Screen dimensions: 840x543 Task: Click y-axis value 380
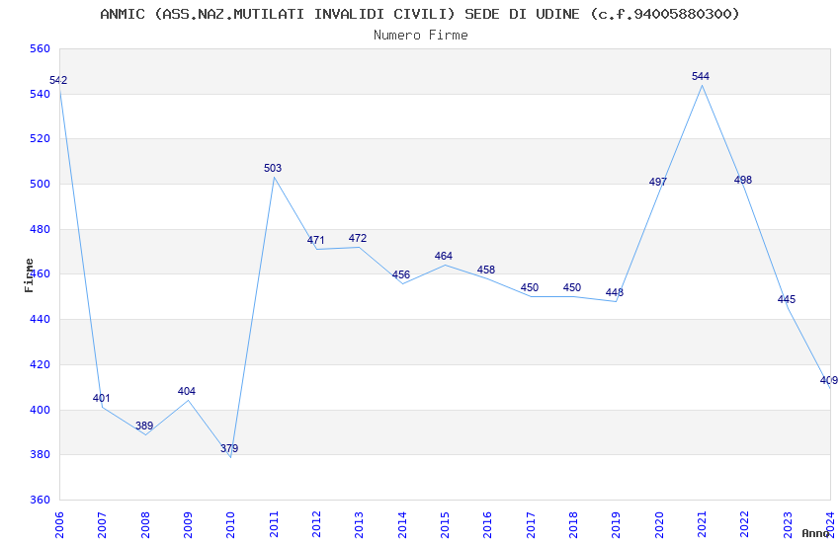point(41,455)
